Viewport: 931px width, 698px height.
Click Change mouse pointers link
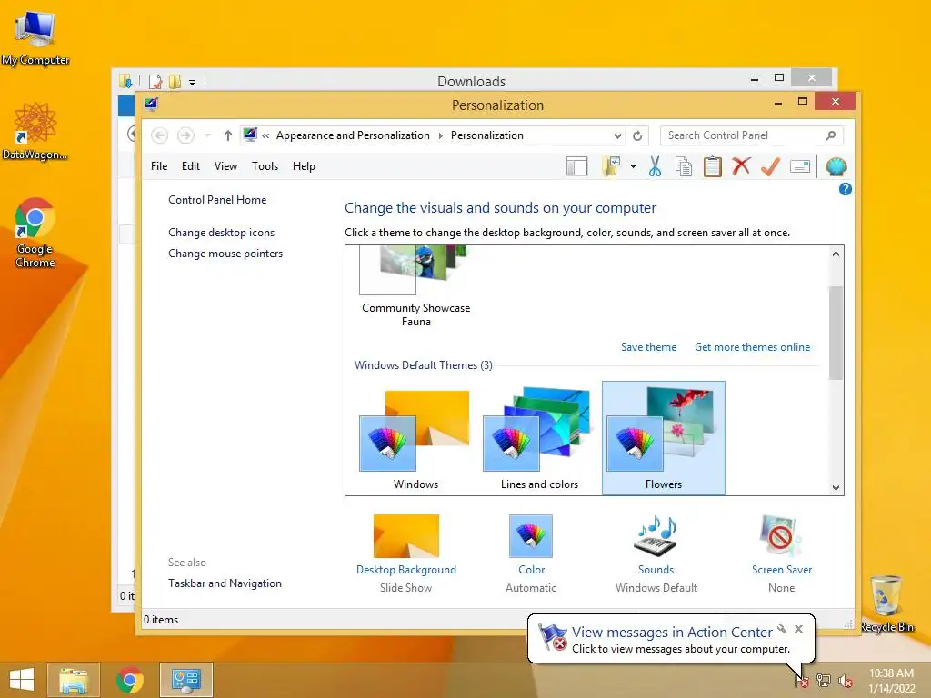[225, 254]
